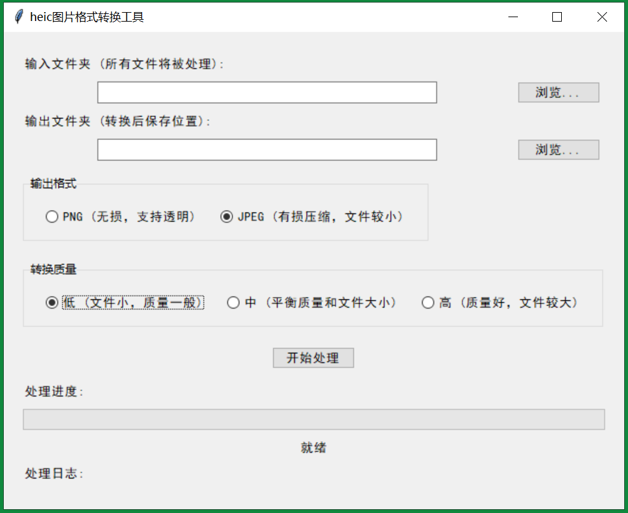The image size is (628, 513).
Task: Select the PNG output format option
Action: coord(52,216)
